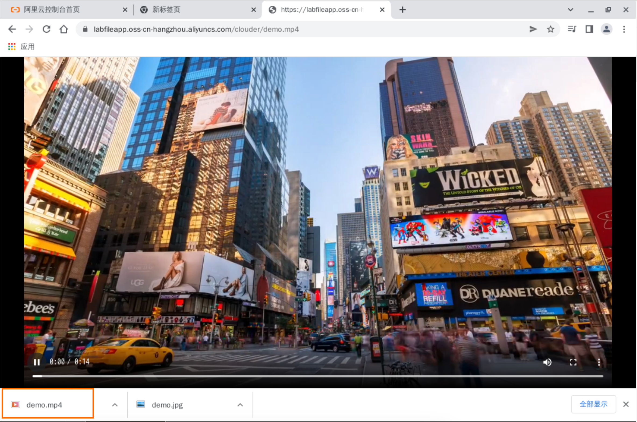This screenshot has width=637, height=422.
Task: Open video player more options menu
Action: point(599,362)
